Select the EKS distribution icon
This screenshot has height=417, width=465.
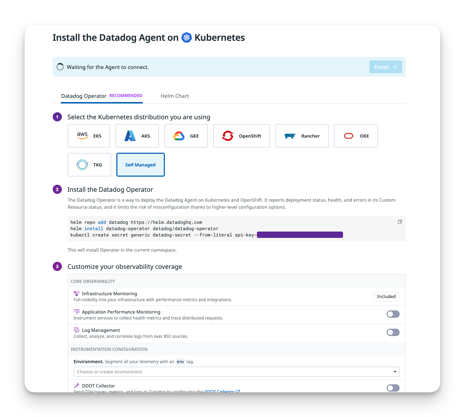89,136
